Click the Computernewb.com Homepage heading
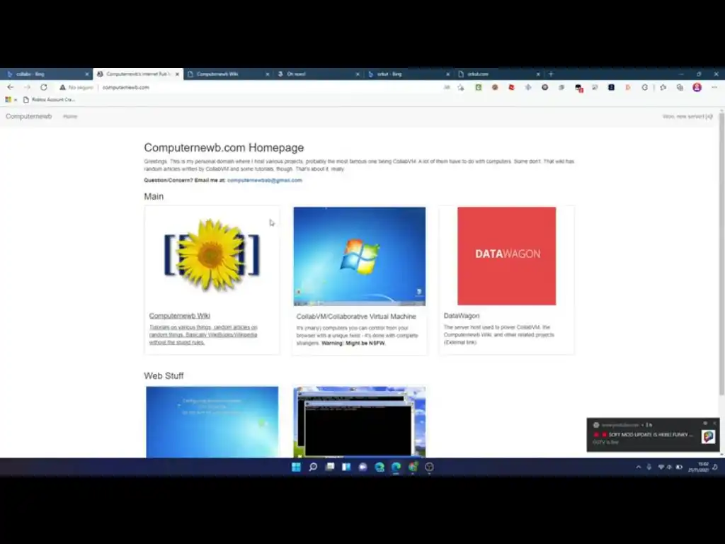 (x=224, y=147)
